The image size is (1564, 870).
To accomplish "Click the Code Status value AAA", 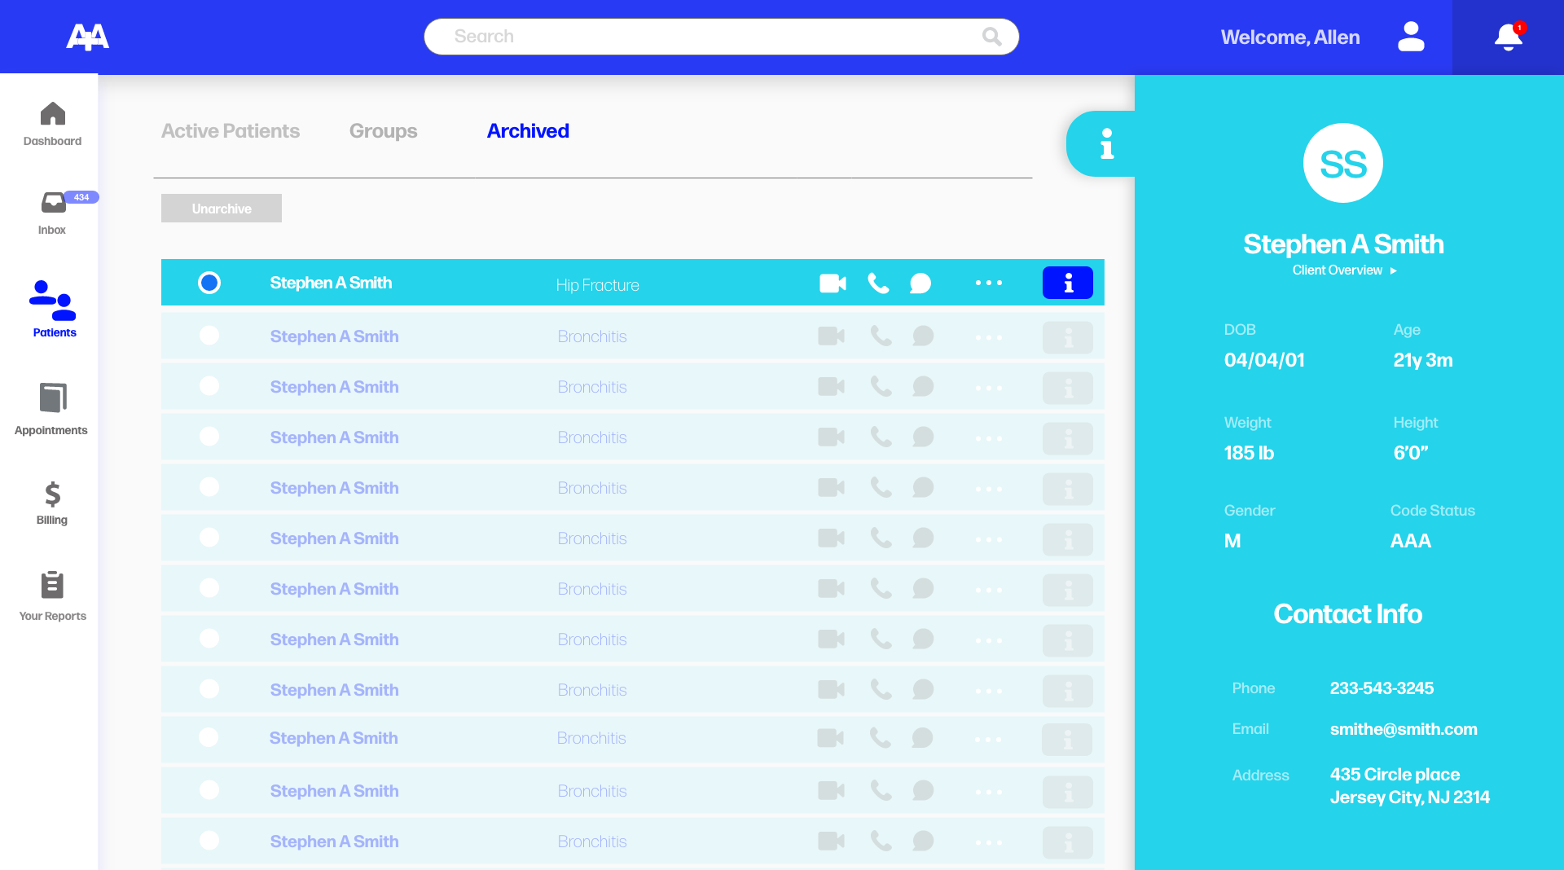I will pyautogui.click(x=1411, y=541).
